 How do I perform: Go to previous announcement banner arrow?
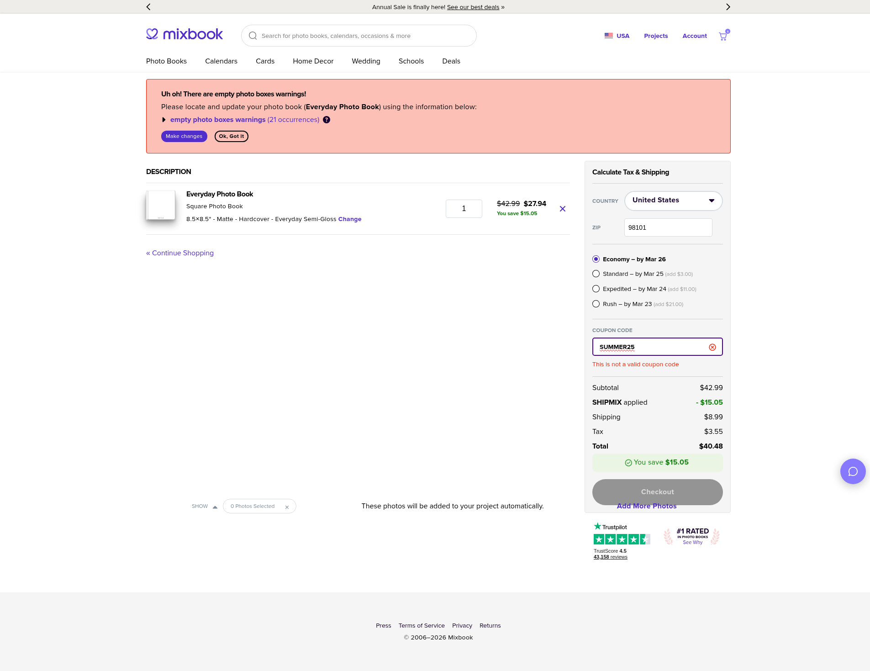pos(148,7)
